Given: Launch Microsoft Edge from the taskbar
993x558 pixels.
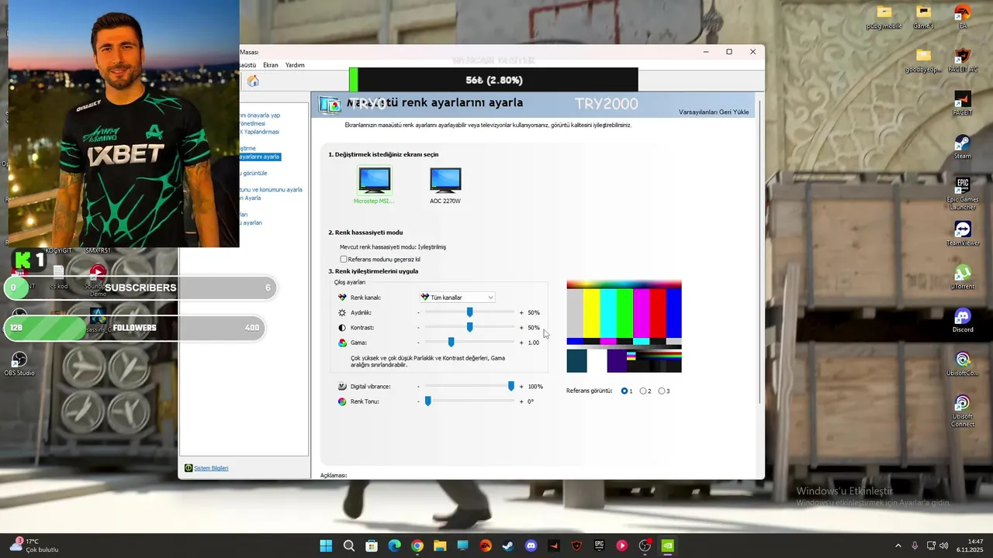Looking at the screenshot, I should click(x=394, y=546).
